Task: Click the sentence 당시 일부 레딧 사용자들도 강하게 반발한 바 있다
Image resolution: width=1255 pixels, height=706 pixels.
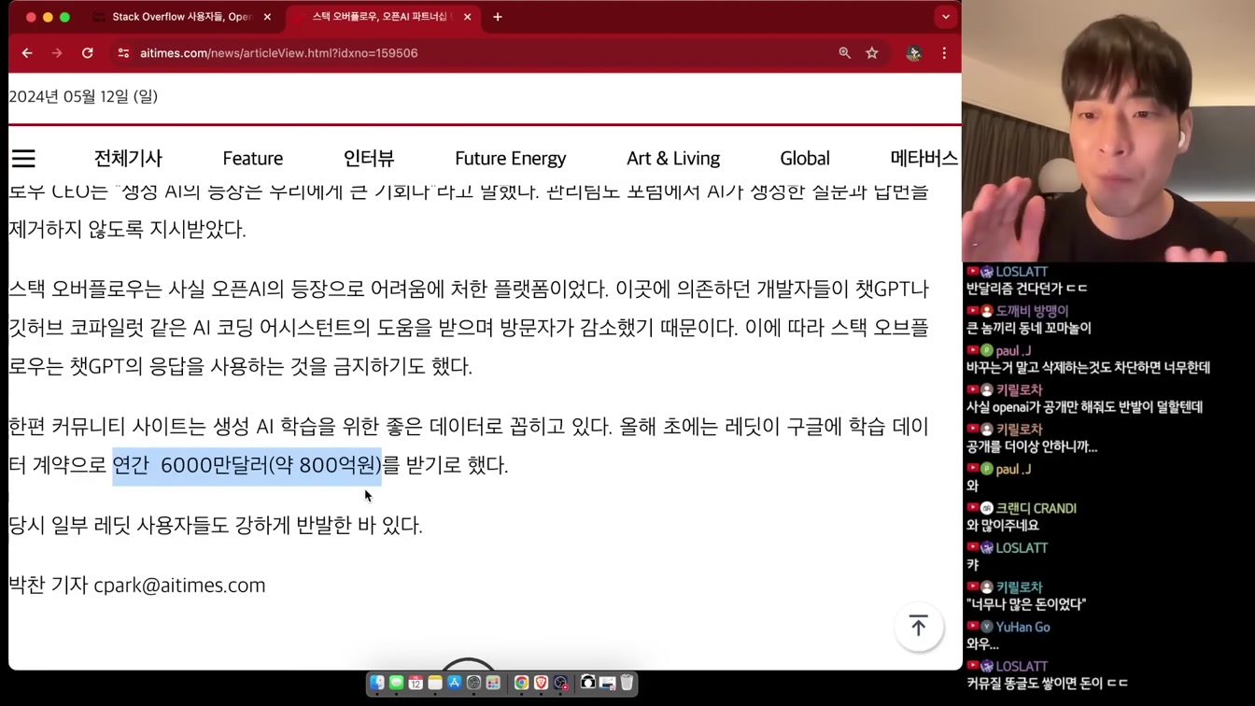Action: 216,526
